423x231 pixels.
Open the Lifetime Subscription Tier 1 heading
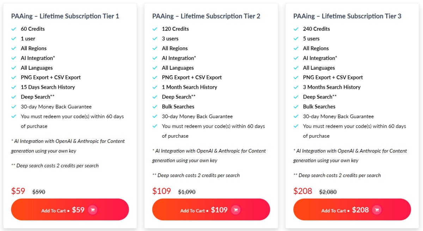click(65, 16)
